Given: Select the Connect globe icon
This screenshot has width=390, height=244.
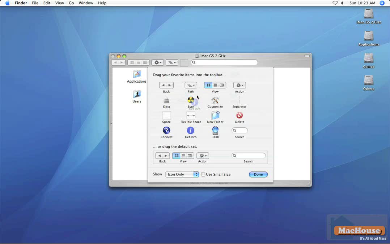Looking at the screenshot, I should click(166, 130).
